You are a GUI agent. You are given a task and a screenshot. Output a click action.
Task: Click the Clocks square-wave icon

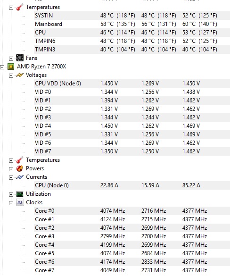click(x=19, y=202)
